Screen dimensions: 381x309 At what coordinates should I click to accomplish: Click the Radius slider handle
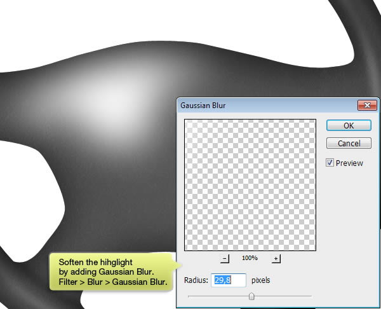pos(251,296)
